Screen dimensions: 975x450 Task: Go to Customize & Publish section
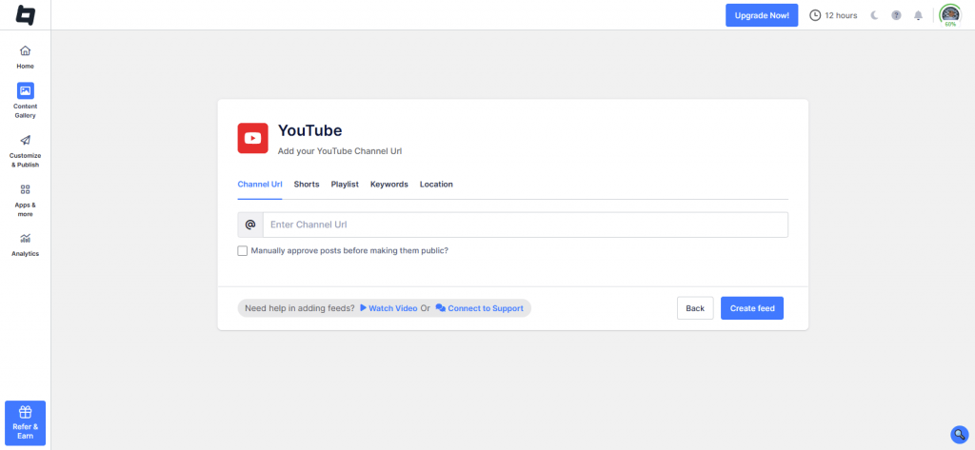click(x=26, y=151)
